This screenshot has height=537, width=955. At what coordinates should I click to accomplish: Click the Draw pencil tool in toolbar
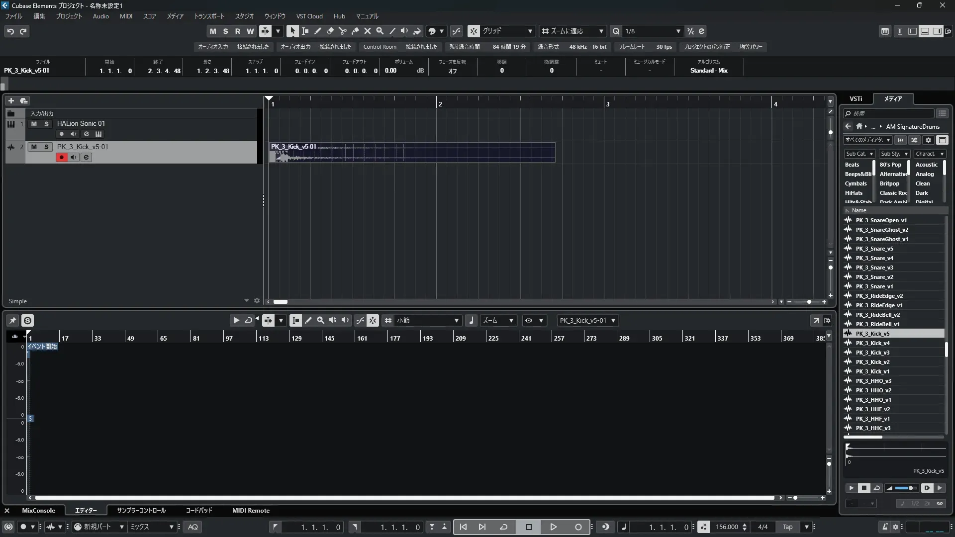[x=318, y=31]
